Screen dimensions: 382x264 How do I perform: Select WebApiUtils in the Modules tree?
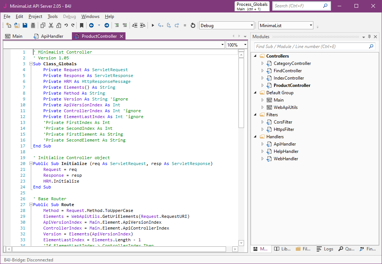[285, 107]
